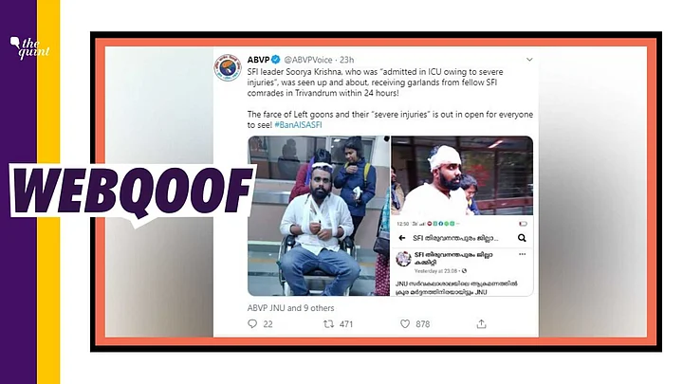Expand the tweet options chevron
Image resolution: width=683 pixels, height=384 pixels.
pyautogui.click(x=529, y=59)
